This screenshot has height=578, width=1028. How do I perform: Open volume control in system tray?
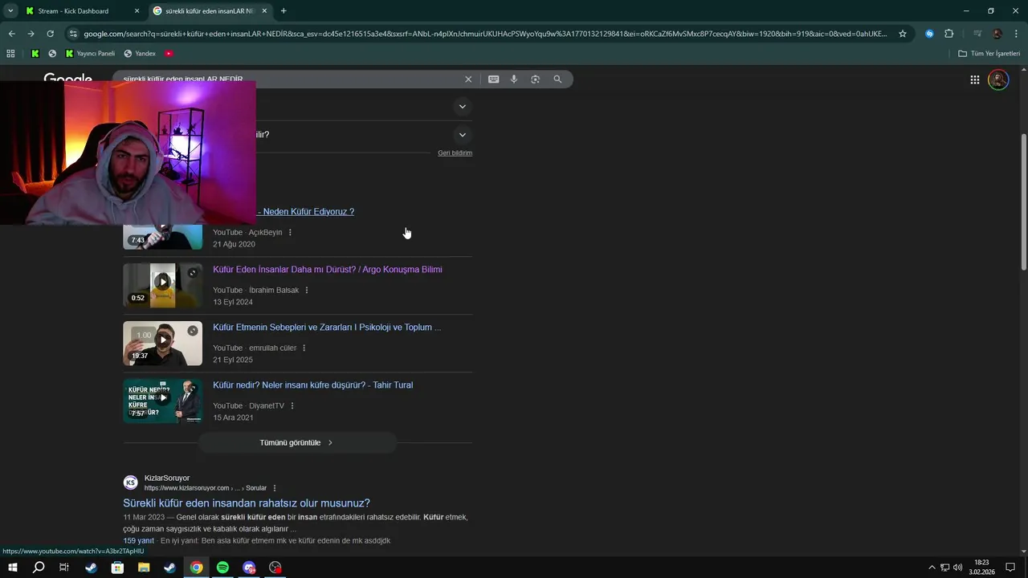[x=957, y=568]
